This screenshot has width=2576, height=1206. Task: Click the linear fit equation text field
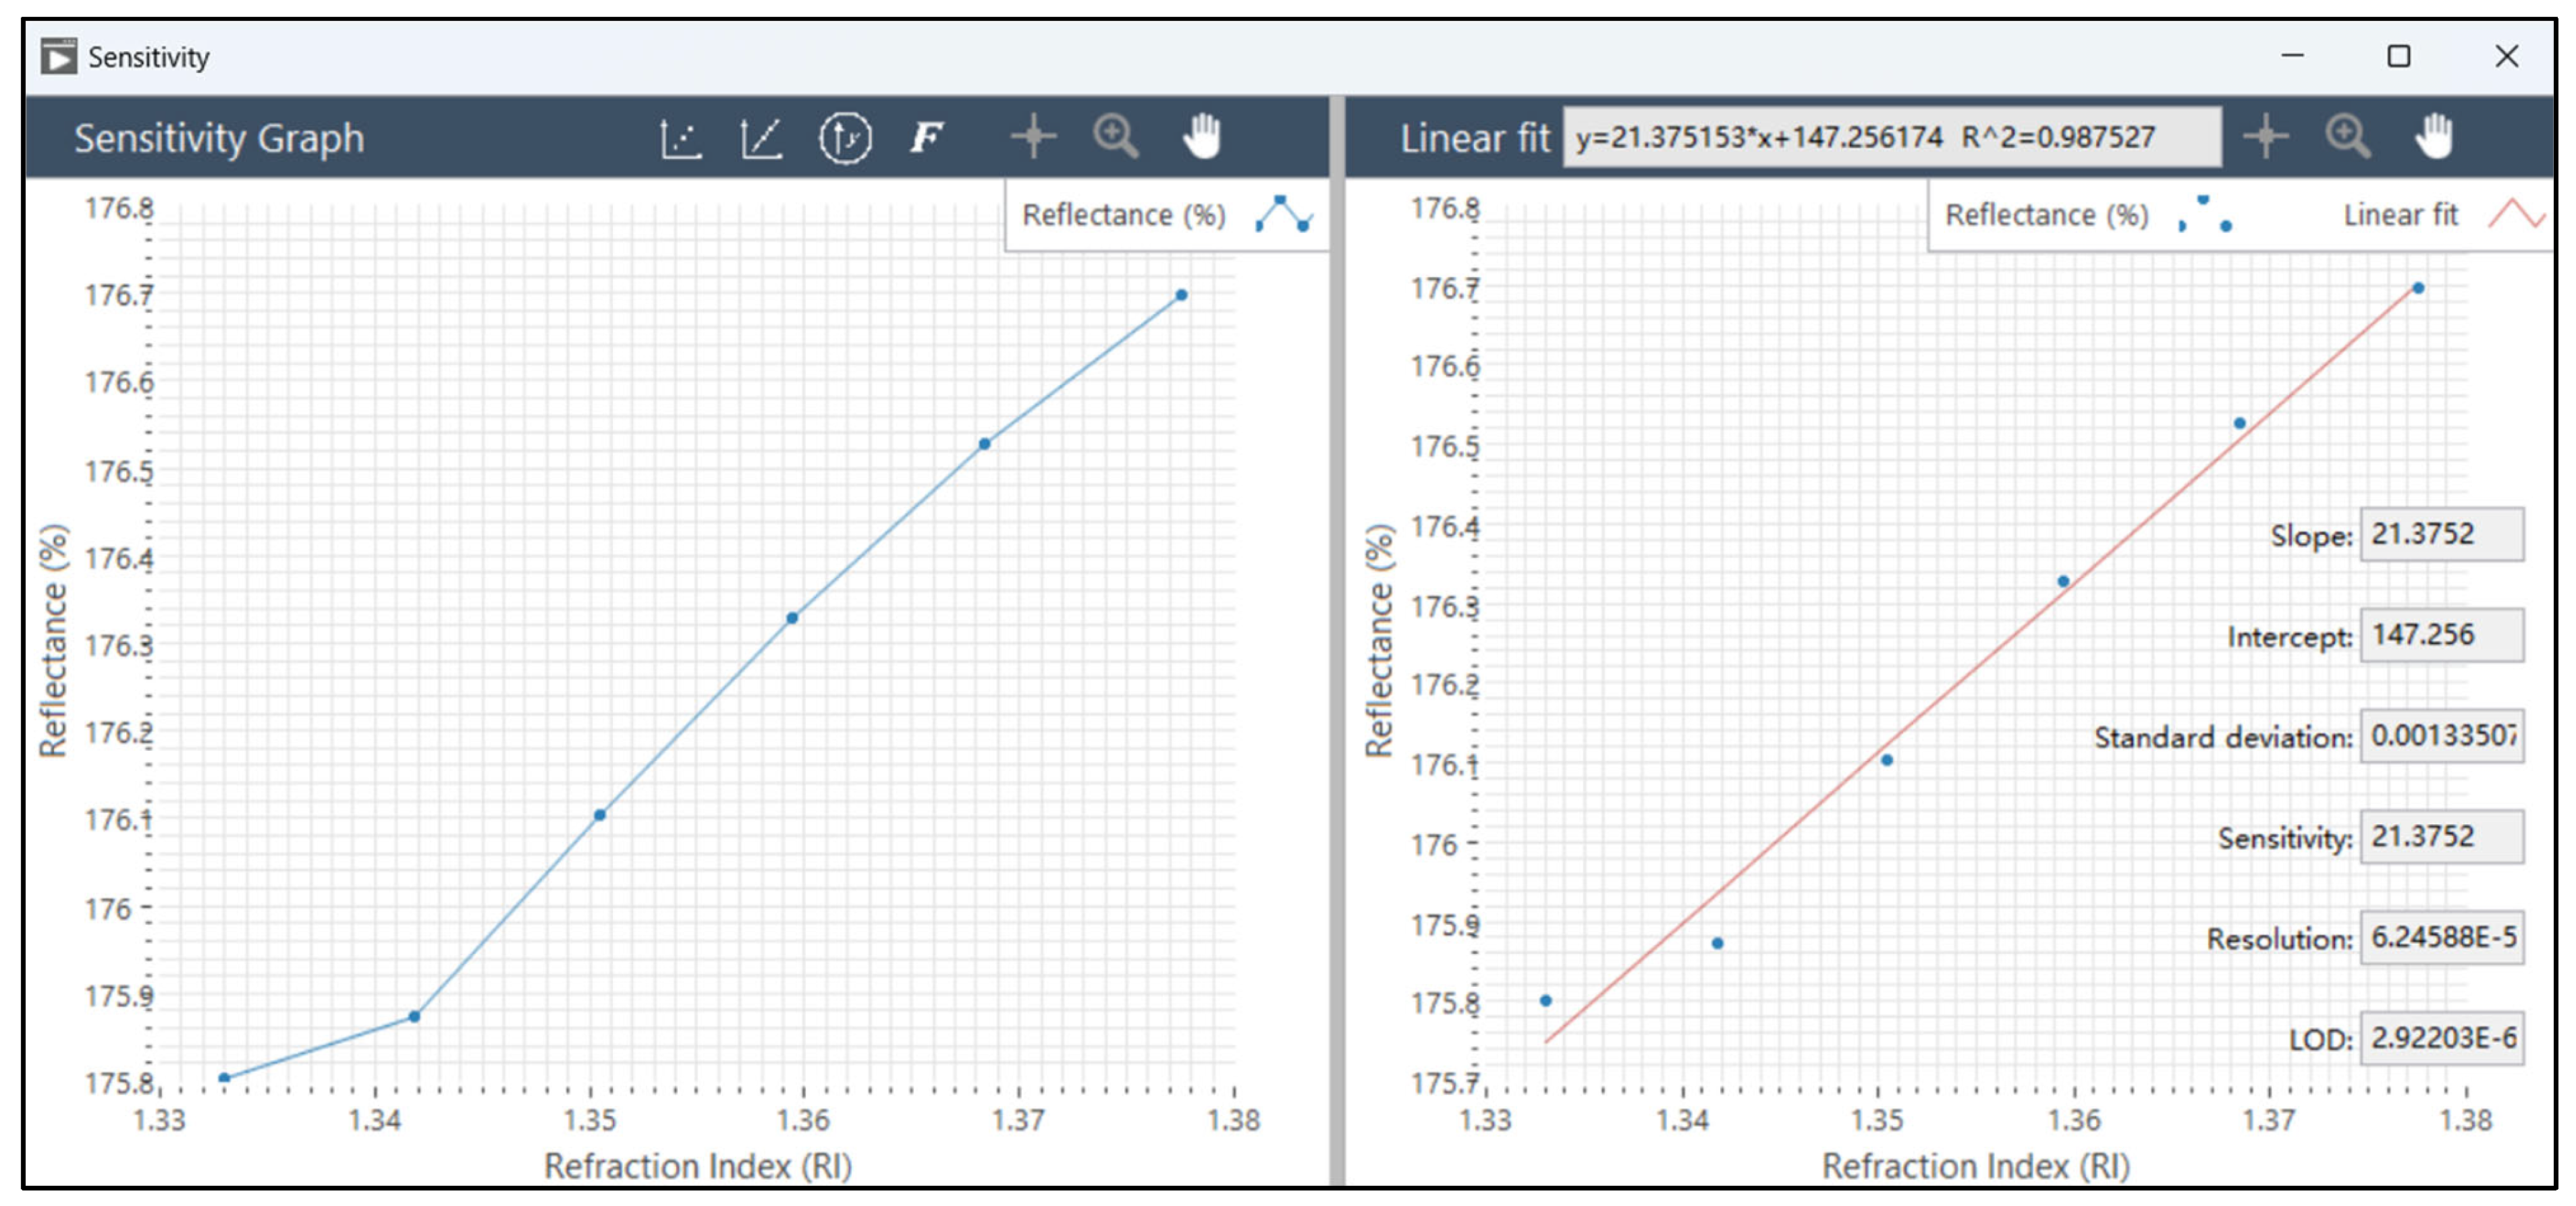(1891, 137)
